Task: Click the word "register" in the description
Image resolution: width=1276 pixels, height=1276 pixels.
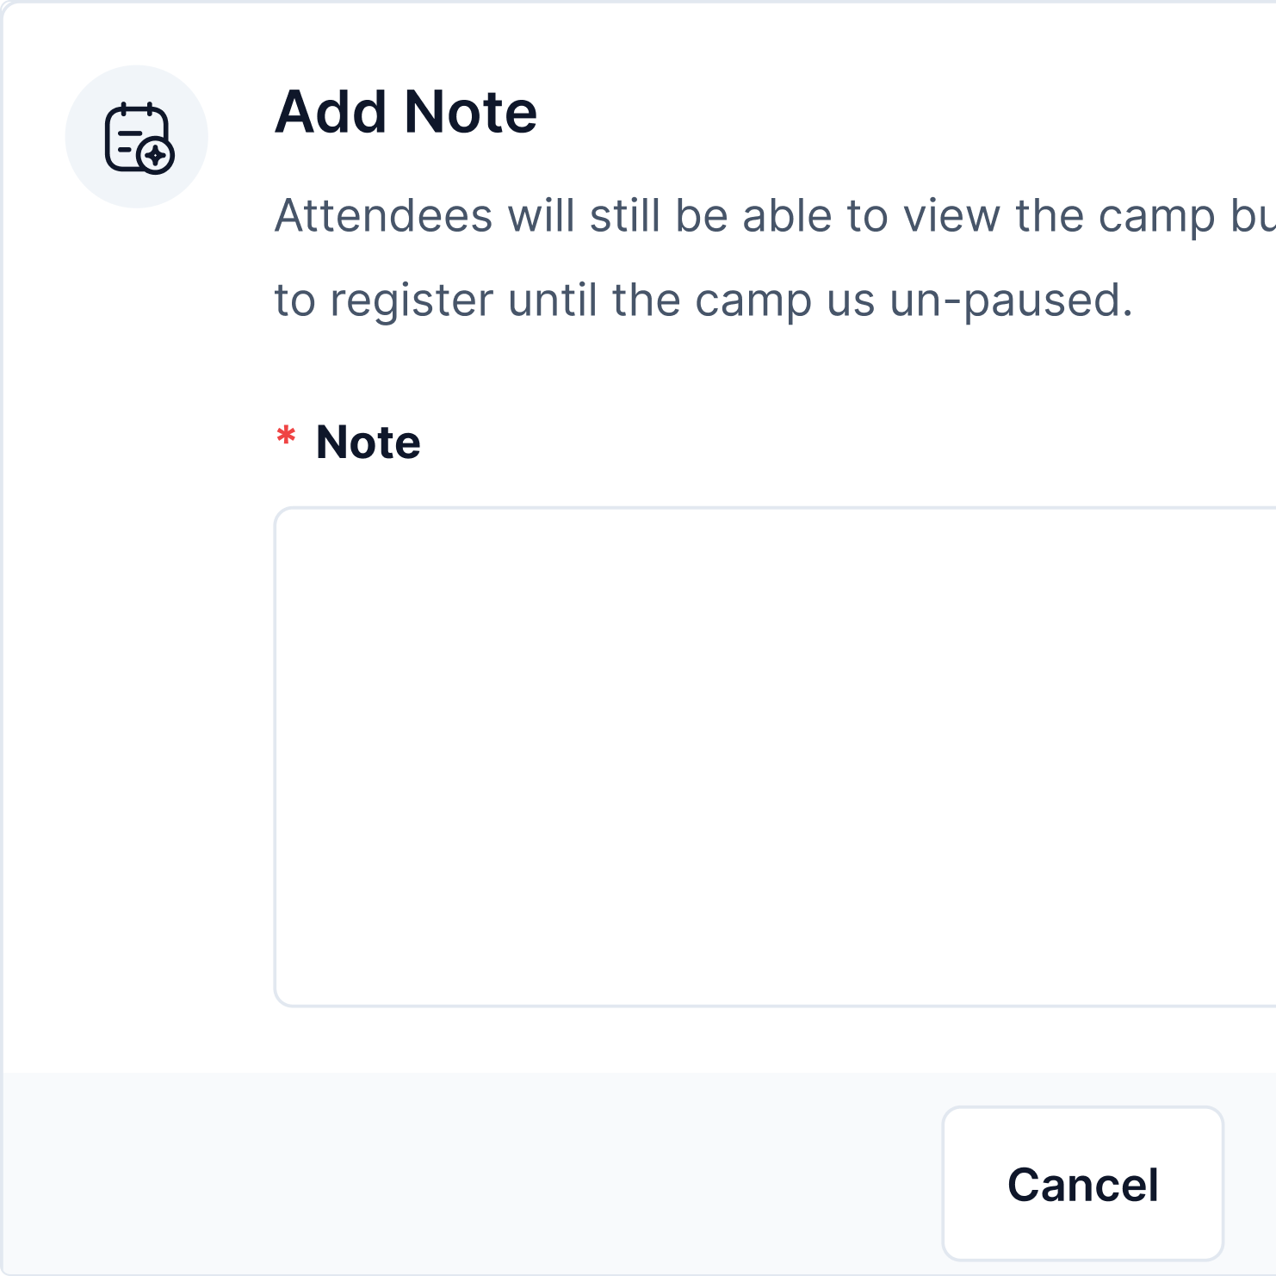Action: [x=412, y=302]
